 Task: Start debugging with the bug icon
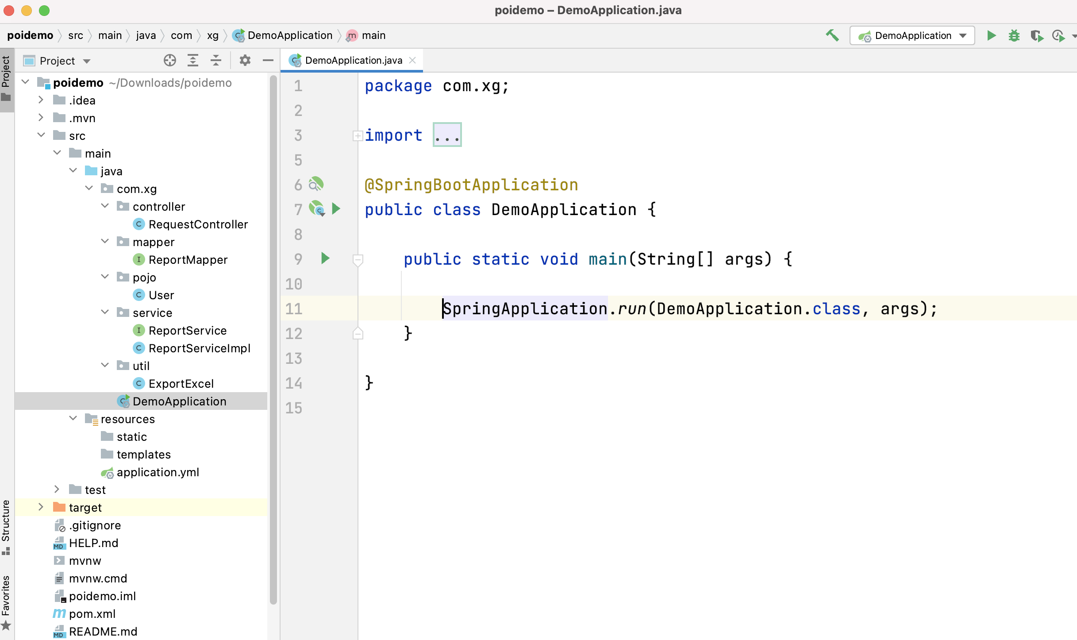(x=1014, y=35)
